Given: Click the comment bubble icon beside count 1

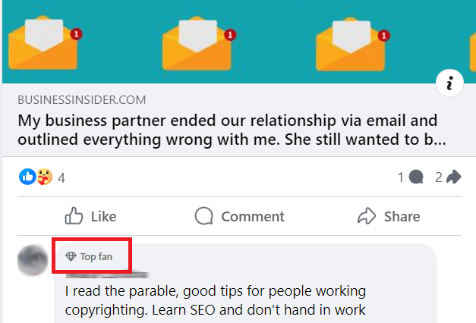Looking at the screenshot, I should (x=415, y=177).
